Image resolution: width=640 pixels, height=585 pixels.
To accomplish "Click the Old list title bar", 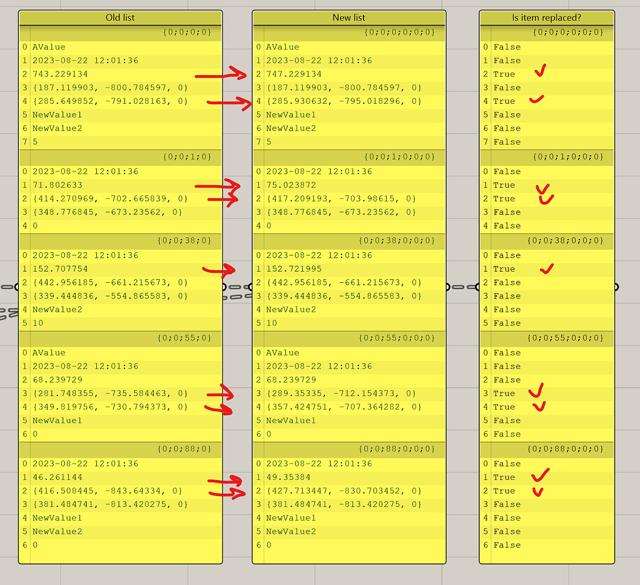I will 120,18.
